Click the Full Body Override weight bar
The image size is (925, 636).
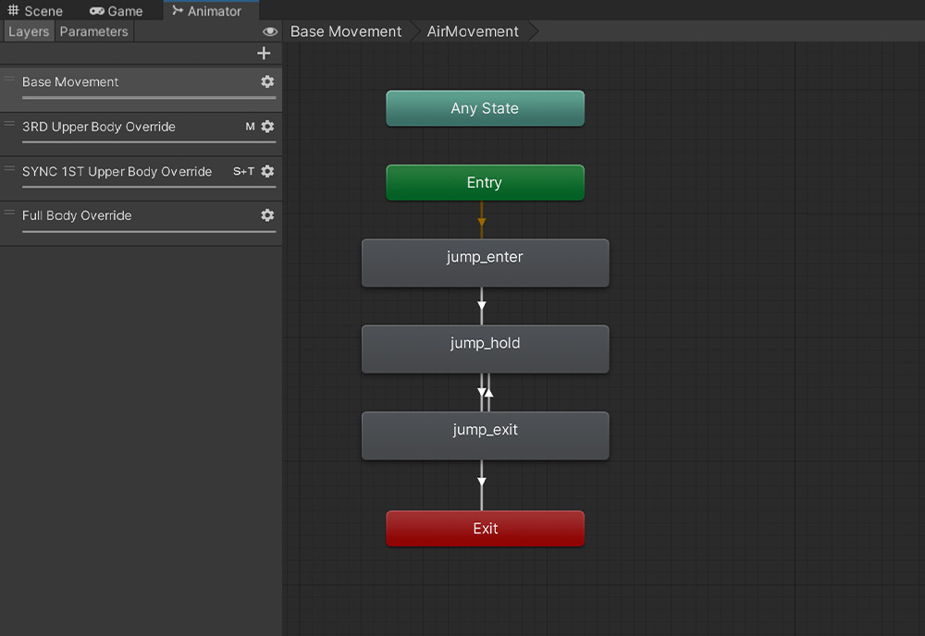click(149, 232)
